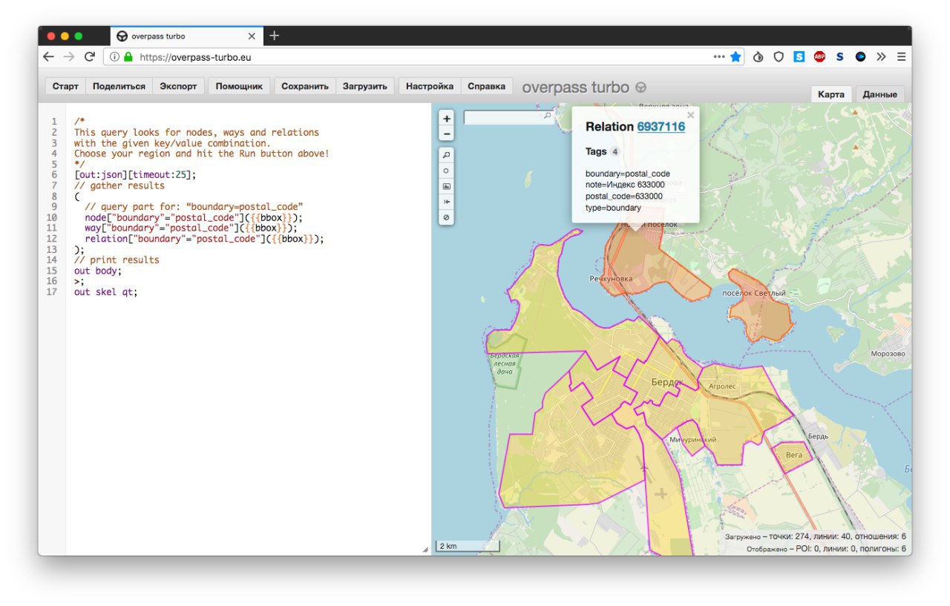Click the Бердск city label on map
This screenshot has width=950, height=606.
666,381
